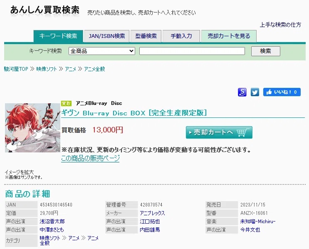This screenshot has width=309, height=249.
Task: Focus the keyword search text field
Action: [192, 51]
